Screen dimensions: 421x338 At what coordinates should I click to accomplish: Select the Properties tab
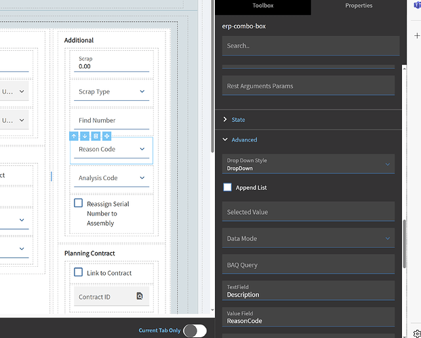359,5
